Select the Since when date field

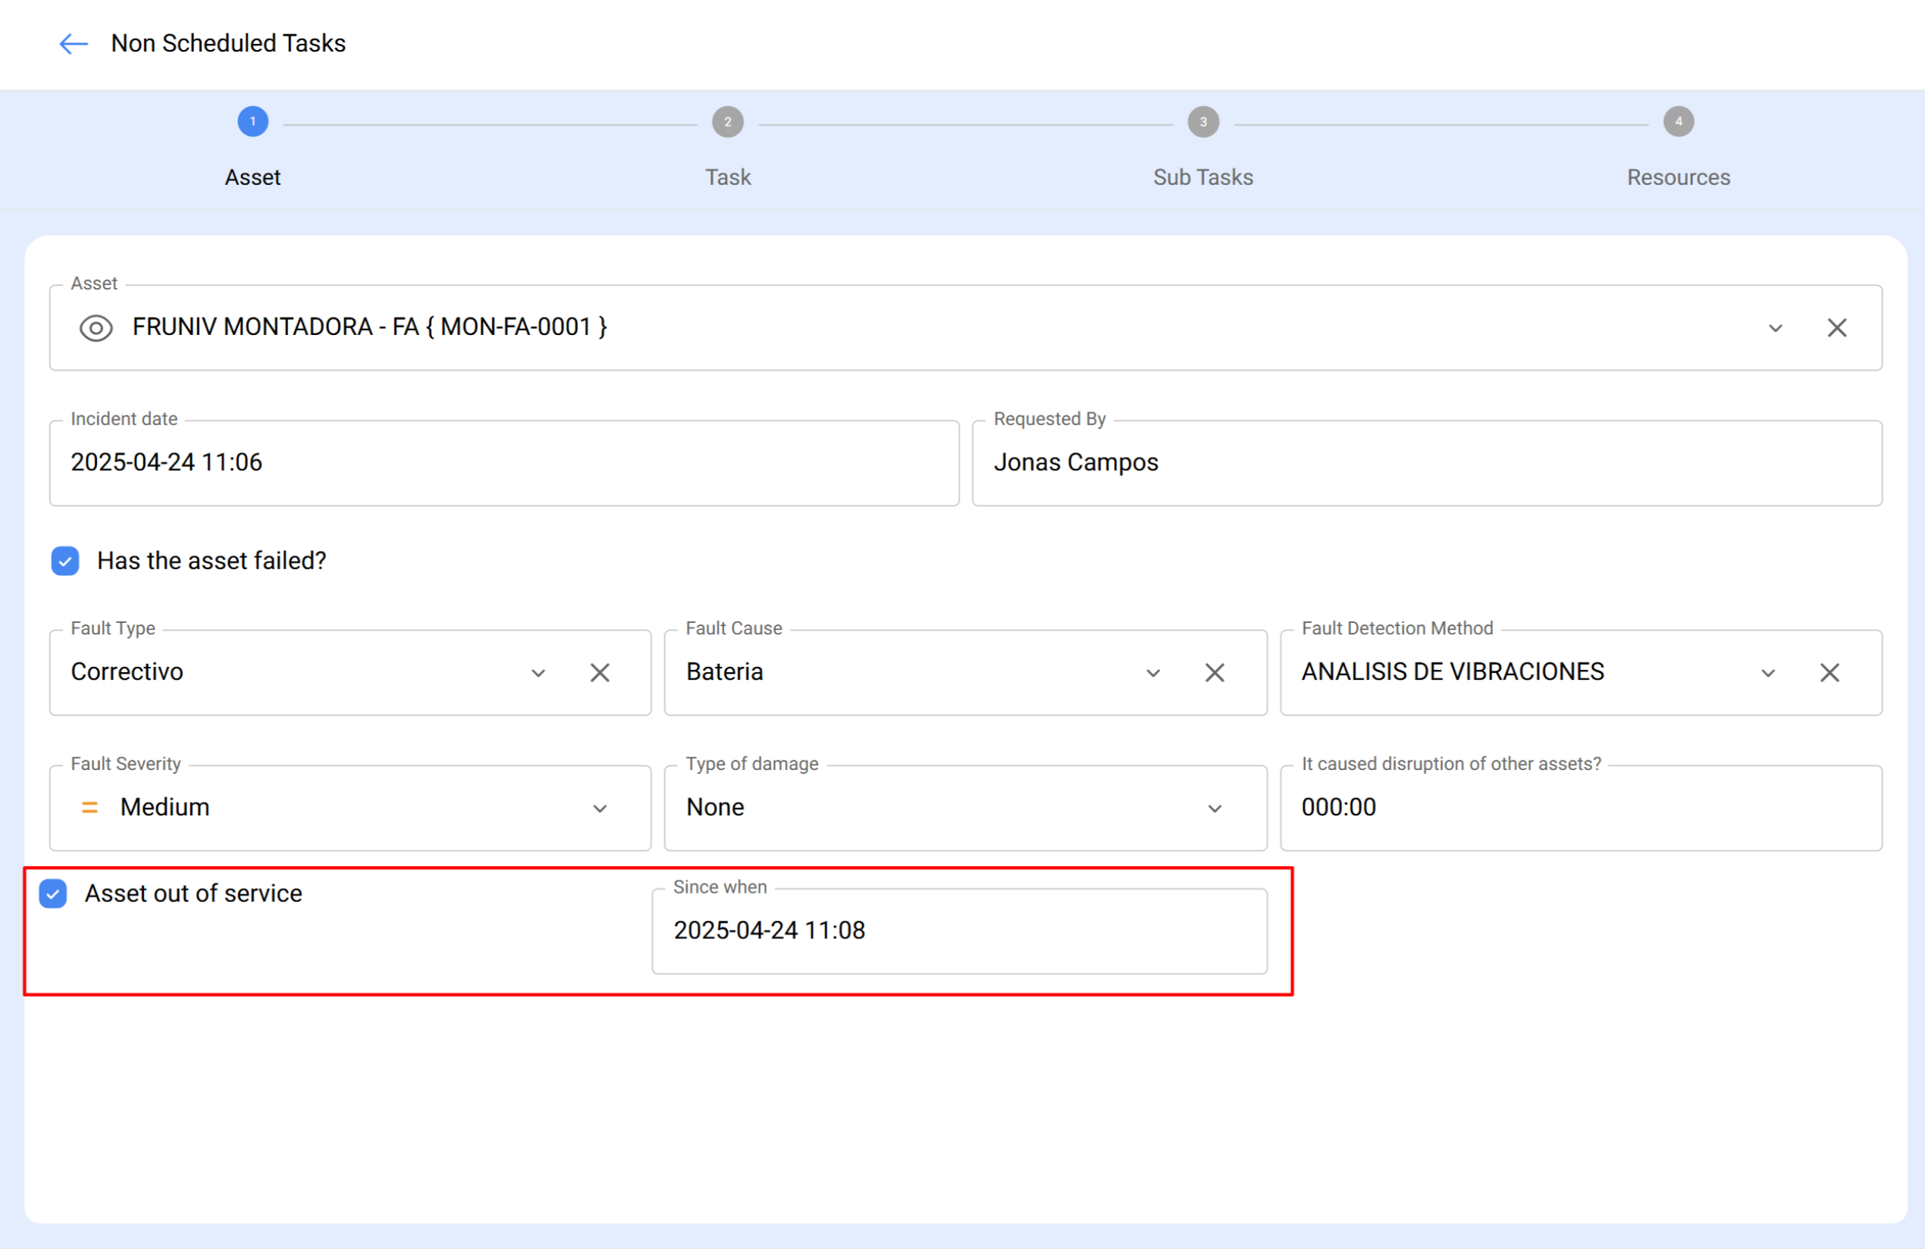[x=959, y=931]
